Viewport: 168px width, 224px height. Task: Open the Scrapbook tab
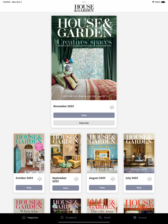pos(69,217)
